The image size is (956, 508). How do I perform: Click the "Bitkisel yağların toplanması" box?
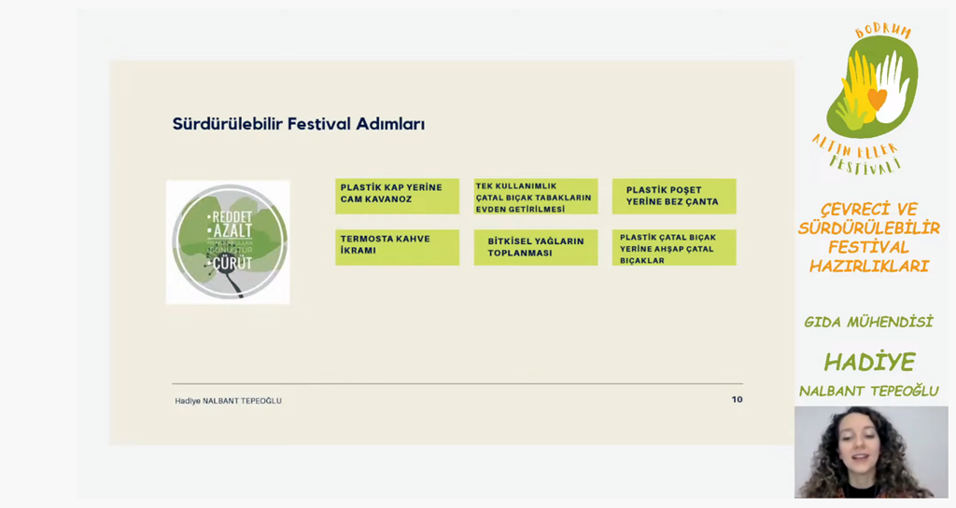point(535,247)
